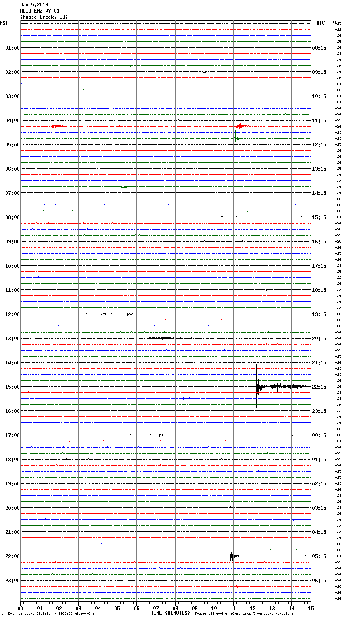Click the UTC timezone header

[321, 23]
